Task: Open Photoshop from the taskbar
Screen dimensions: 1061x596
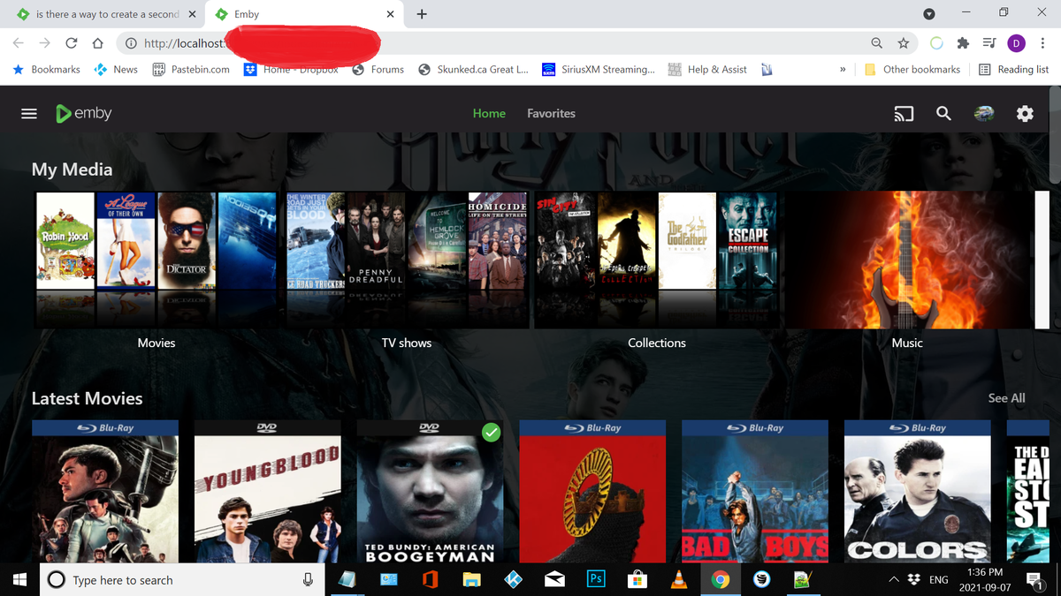Action: click(x=596, y=580)
